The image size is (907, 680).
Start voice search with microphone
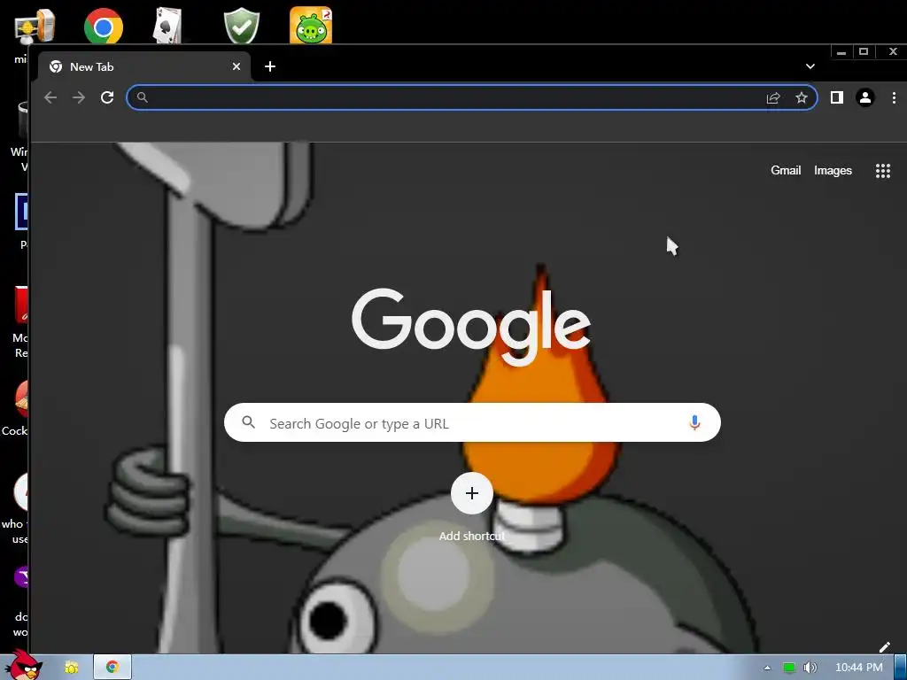tap(694, 422)
